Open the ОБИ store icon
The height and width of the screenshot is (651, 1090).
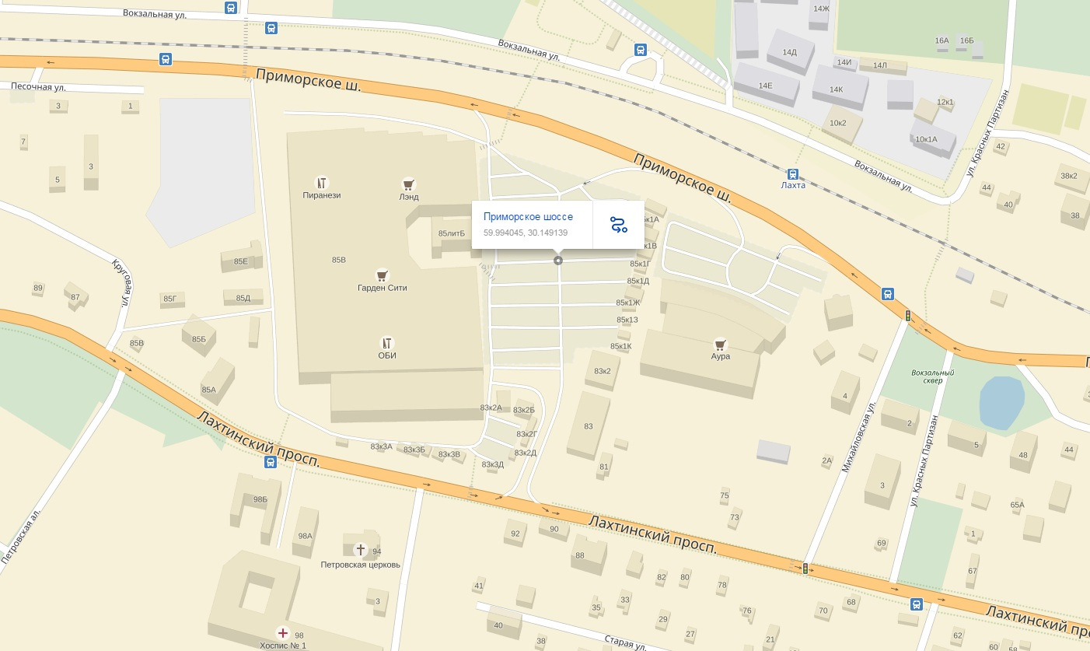pos(387,343)
